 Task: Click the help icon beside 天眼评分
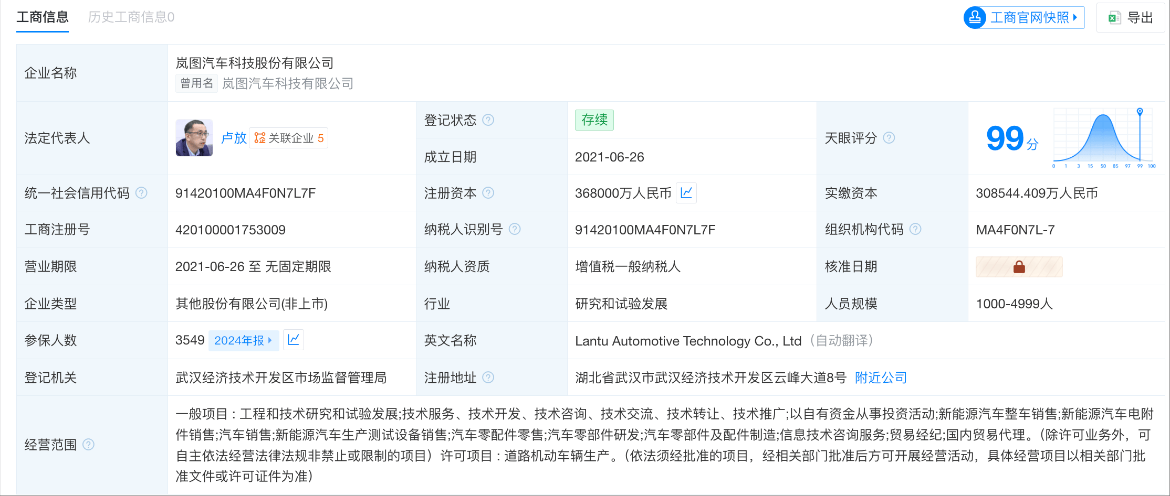pos(889,138)
